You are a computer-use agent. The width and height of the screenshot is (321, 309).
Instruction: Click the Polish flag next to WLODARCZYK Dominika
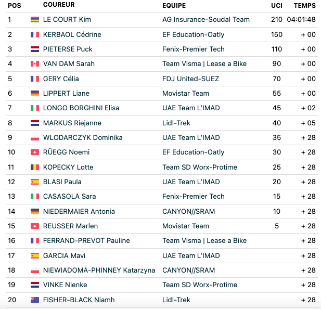(35, 138)
